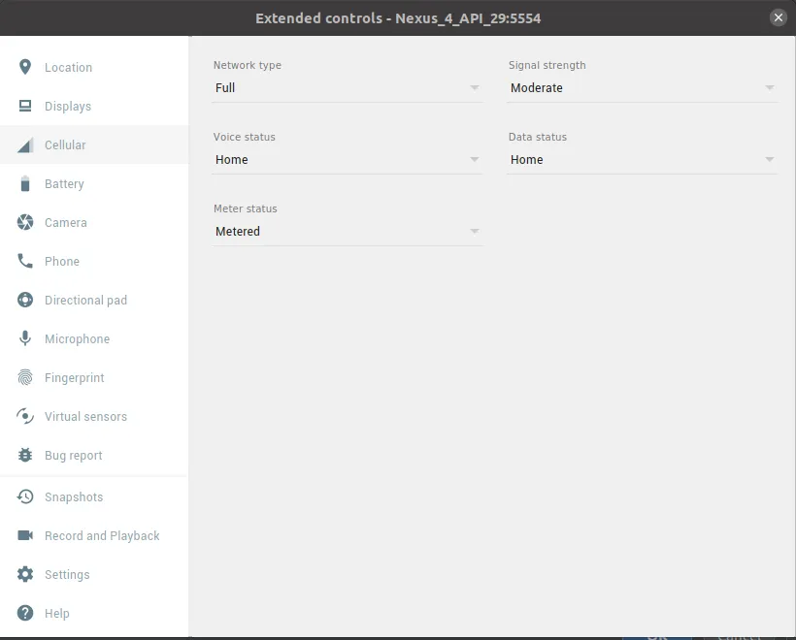This screenshot has width=796, height=640.
Task: Click the Cellular signal icon
Action: pos(25,145)
